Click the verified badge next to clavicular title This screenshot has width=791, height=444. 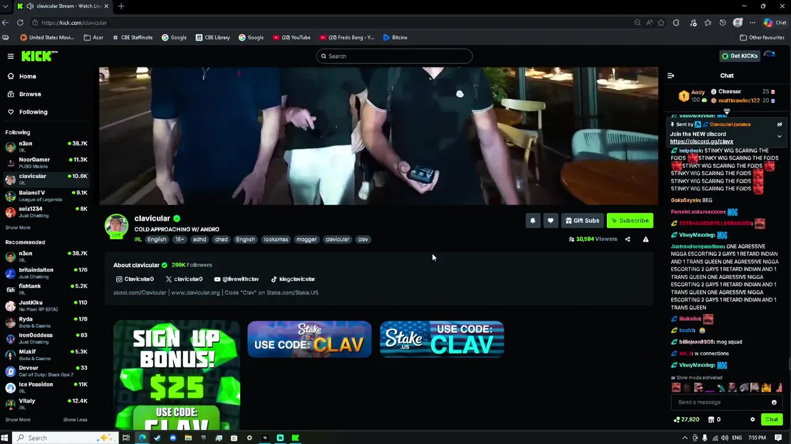177,218
